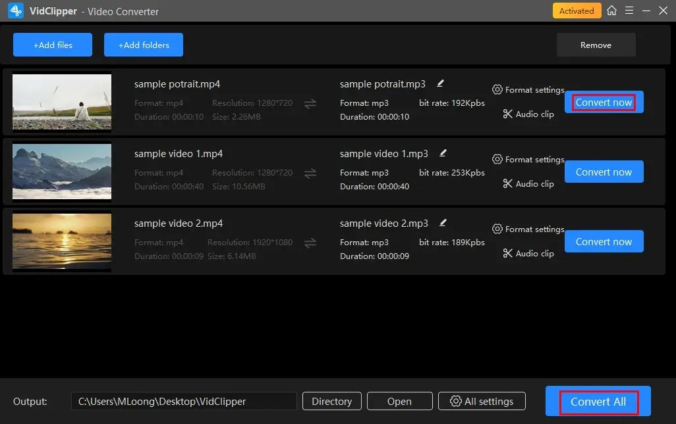Click the VidClipper logo icon
This screenshot has width=676, height=424.
point(16,11)
